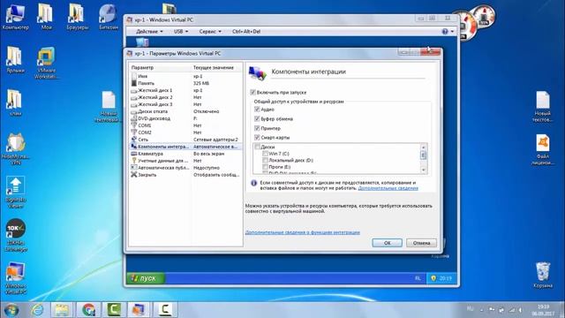The width and height of the screenshot is (565, 318).
Task: Toggle Включить при запуске checkbox
Action: tap(253, 92)
